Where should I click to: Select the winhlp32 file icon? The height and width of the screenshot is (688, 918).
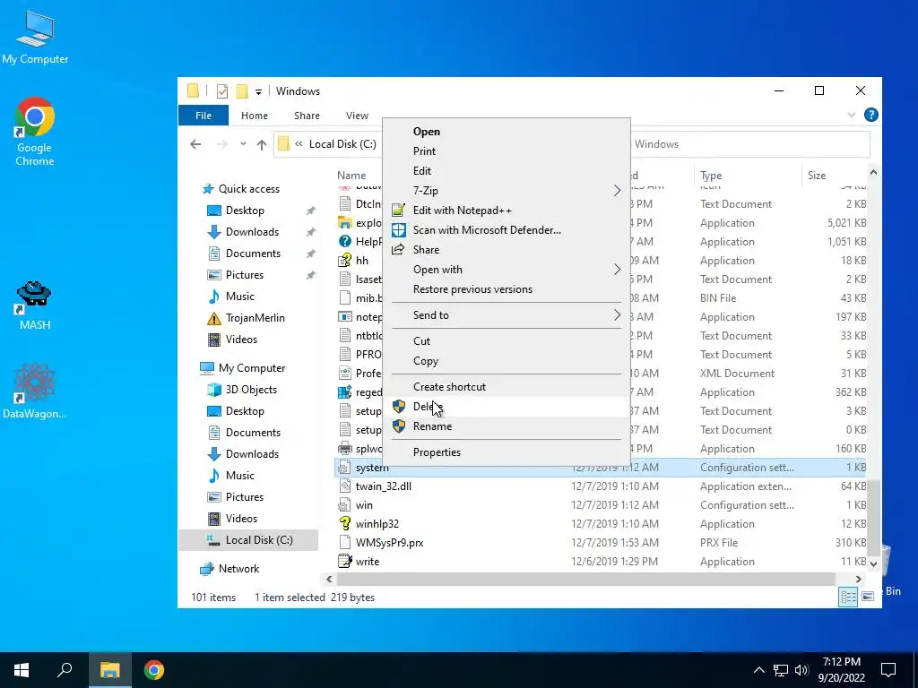pyautogui.click(x=345, y=523)
